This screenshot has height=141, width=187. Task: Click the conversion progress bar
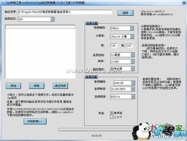coord(96,130)
